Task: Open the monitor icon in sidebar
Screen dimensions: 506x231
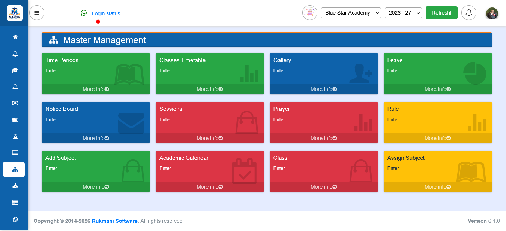Action: (x=15, y=153)
